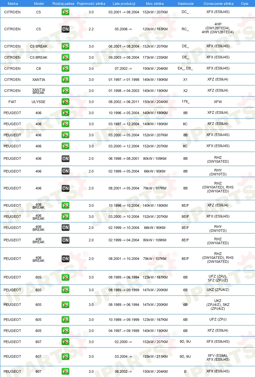Screen dimensions: 255x377
Task: Click the petrol icon for Peugeot 406 03.2000 -> 05.2004
Action: (65, 135)
